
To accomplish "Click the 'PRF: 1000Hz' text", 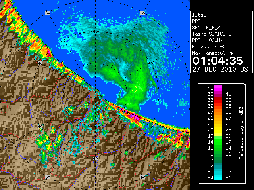I will 208,40.
